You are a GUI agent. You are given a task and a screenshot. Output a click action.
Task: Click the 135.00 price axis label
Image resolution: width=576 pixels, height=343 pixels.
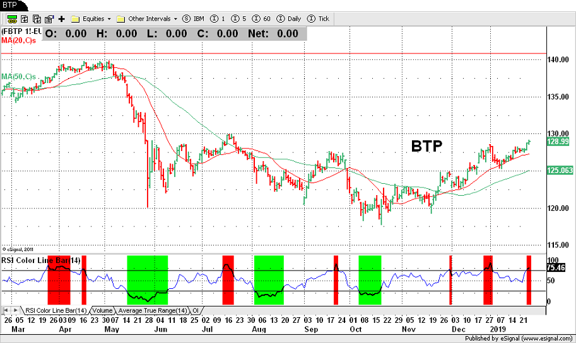click(558, 97)
